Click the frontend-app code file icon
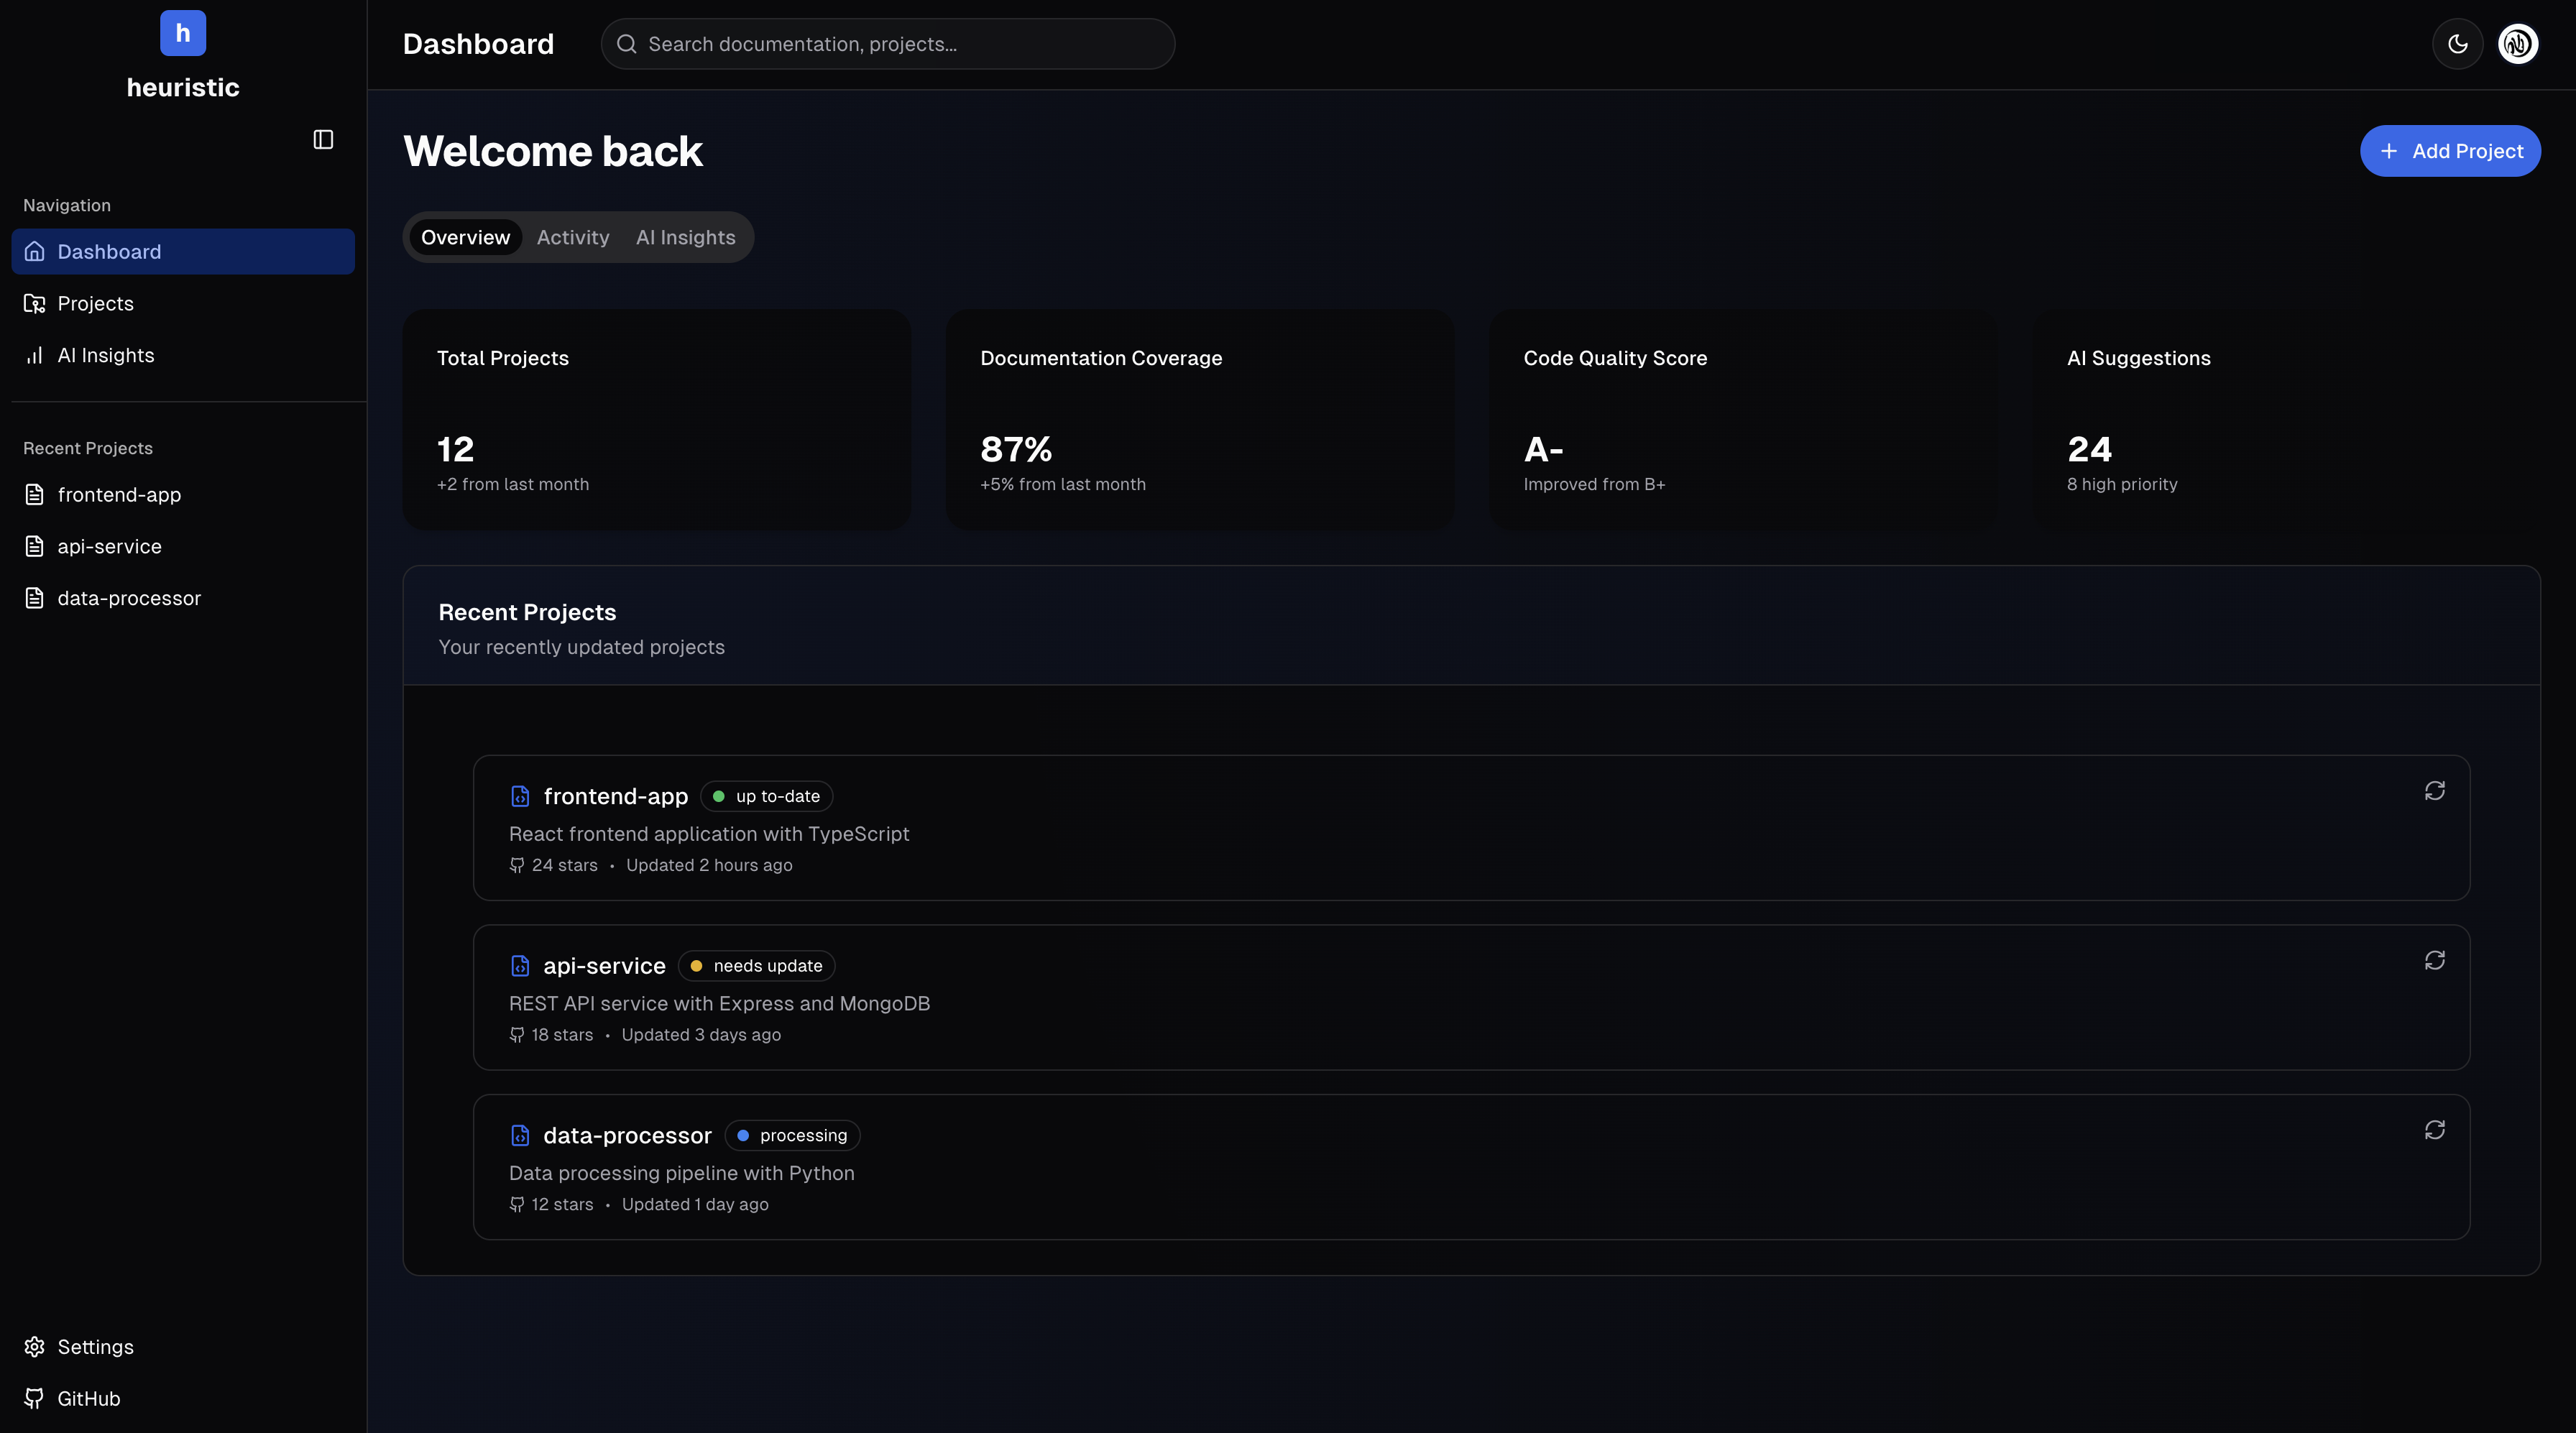The height and width of the screenshot is (1433, 2576). pos(520,796)
